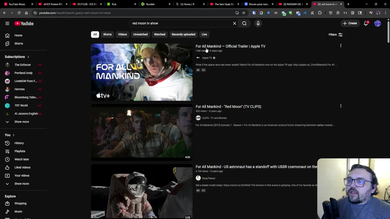Click the SoupTheory channel avatar
This screenshot has width=390, height=219.
point(198,178)
